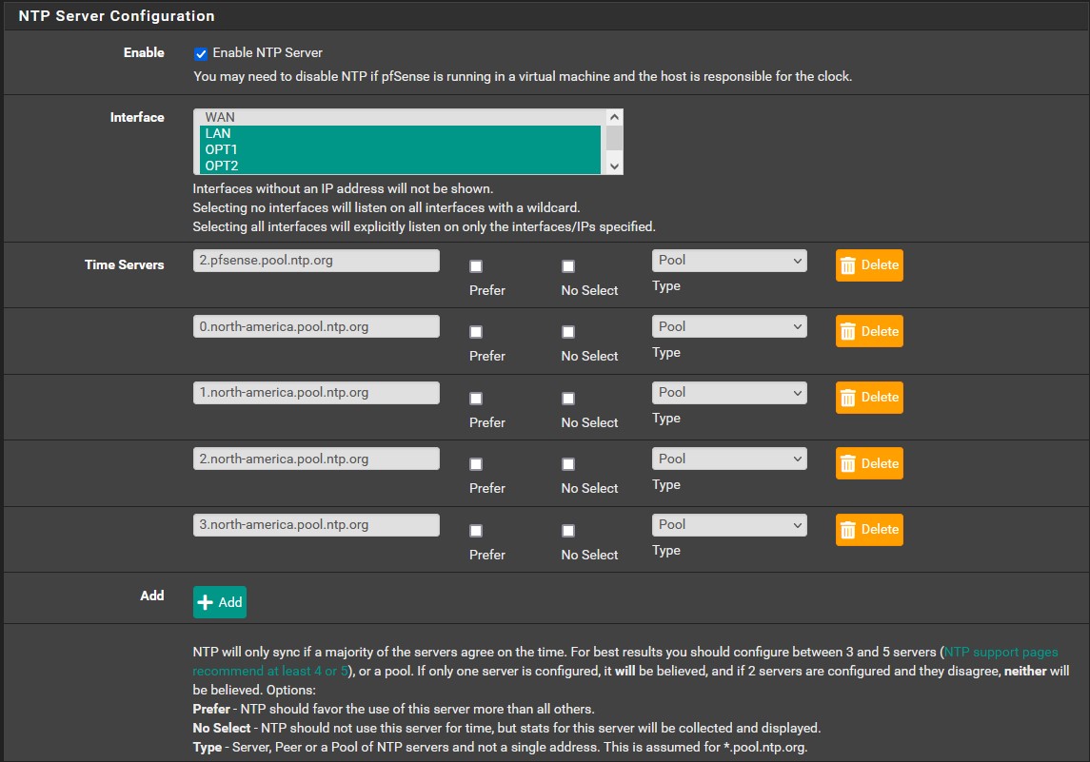Click trash icon for 3.north-america.pool.ntp.org
Image resolution: width=1090 pixels, height=762 pixels.
pyautogui.click(x=850, y=530)
